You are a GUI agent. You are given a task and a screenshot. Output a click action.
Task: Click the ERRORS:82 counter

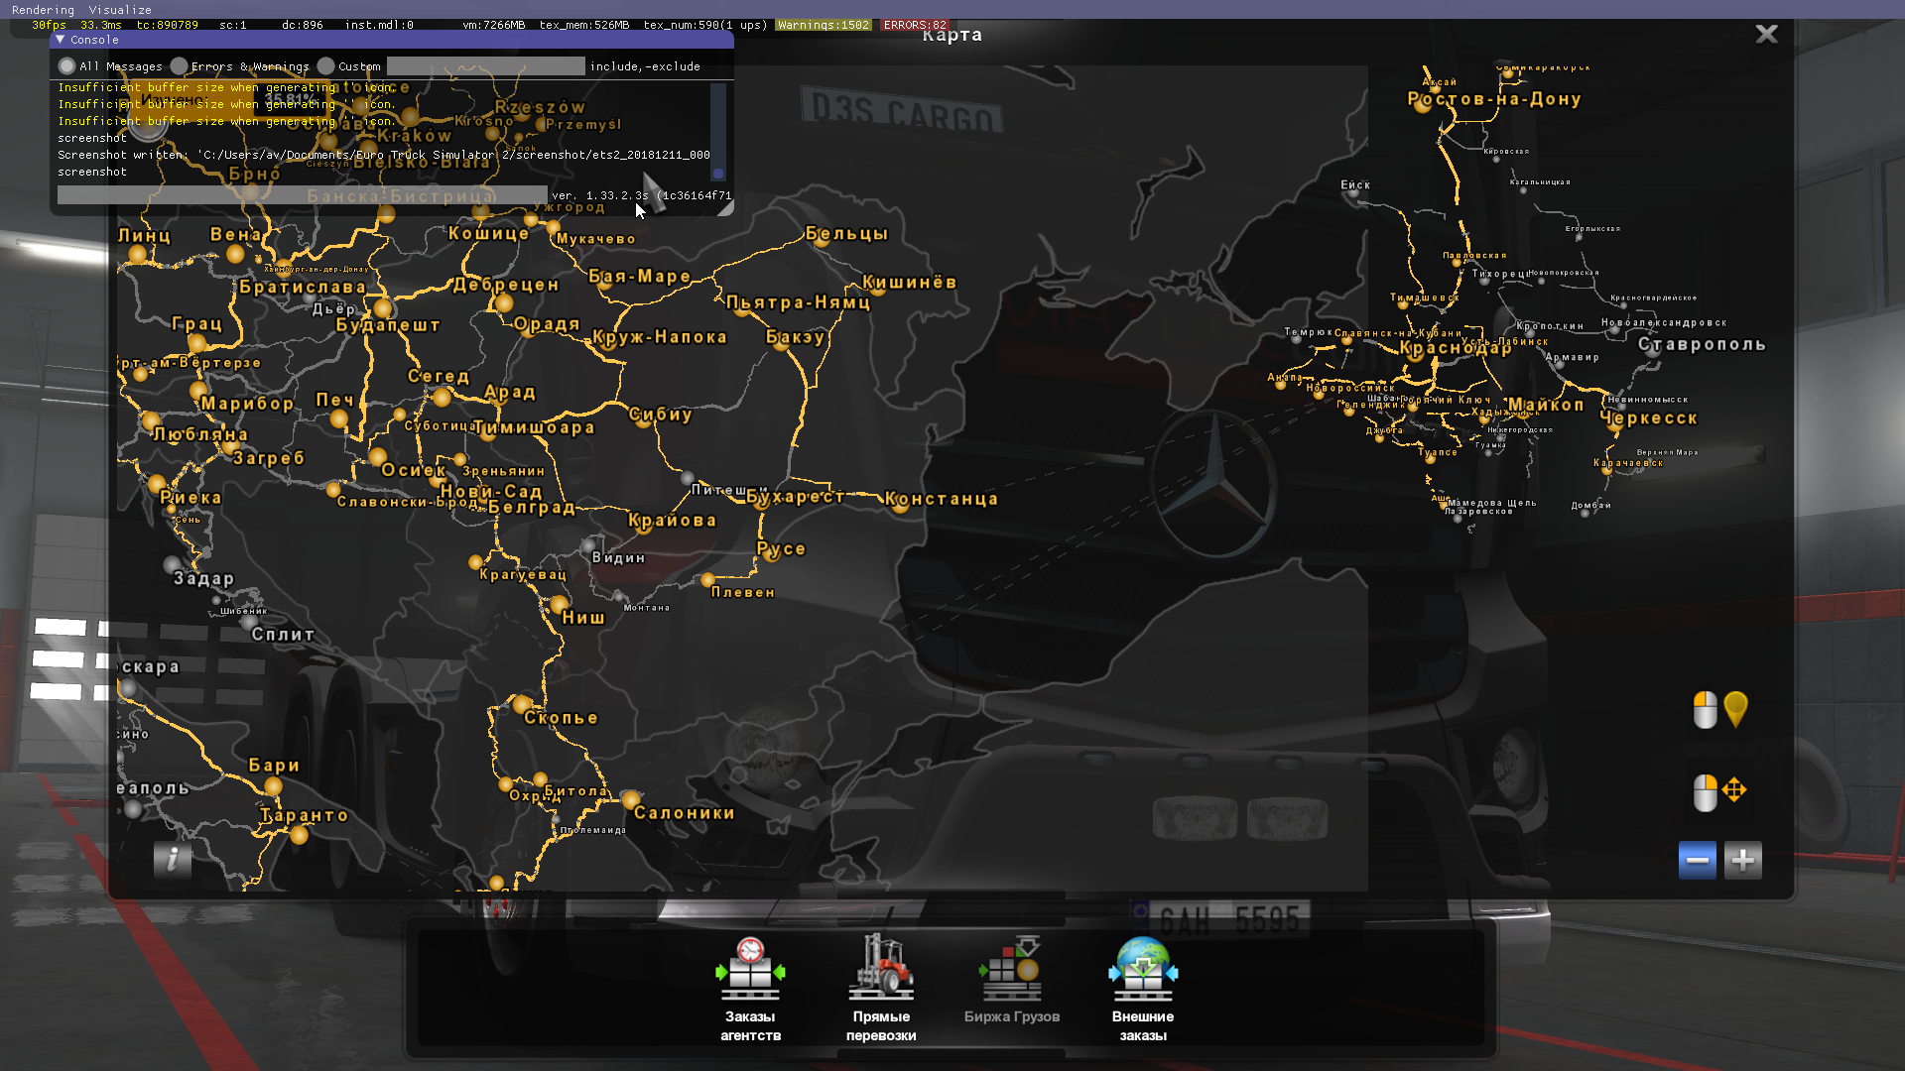click(915, 25)
